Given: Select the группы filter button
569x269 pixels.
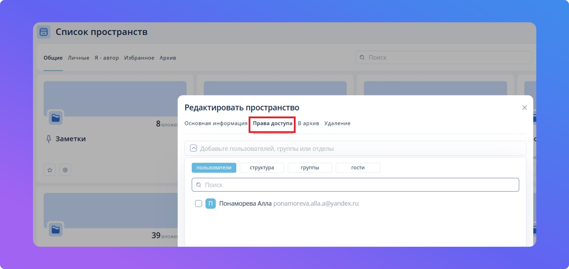Looking at the screenshot, I should 310,168.
